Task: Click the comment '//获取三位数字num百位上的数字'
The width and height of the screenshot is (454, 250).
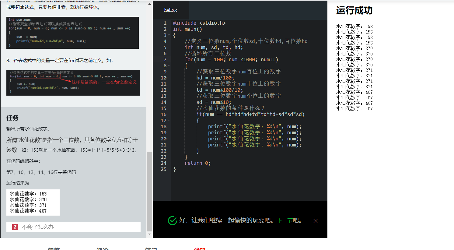Action: [239, 72]
